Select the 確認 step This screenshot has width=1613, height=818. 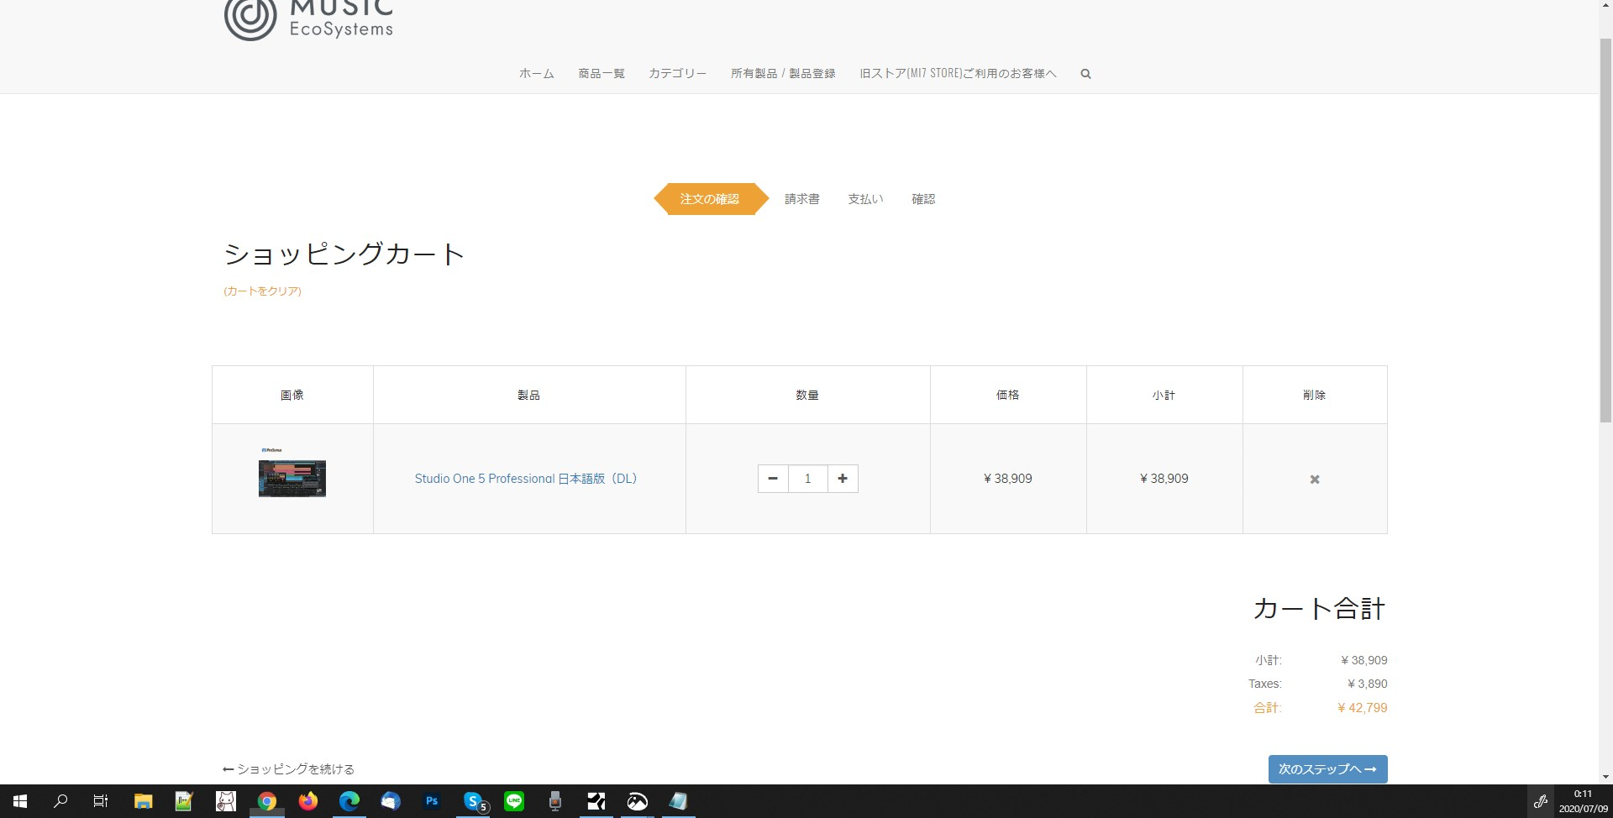point(923,199)
